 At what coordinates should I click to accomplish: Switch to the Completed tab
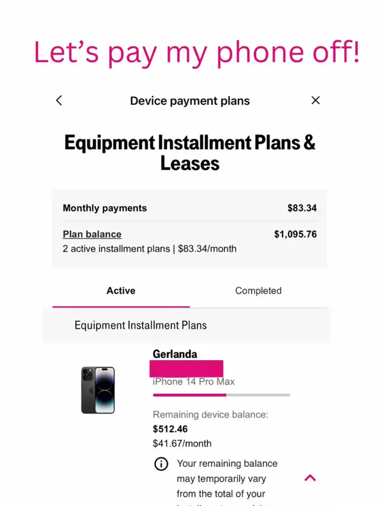[x=258, y=291]
